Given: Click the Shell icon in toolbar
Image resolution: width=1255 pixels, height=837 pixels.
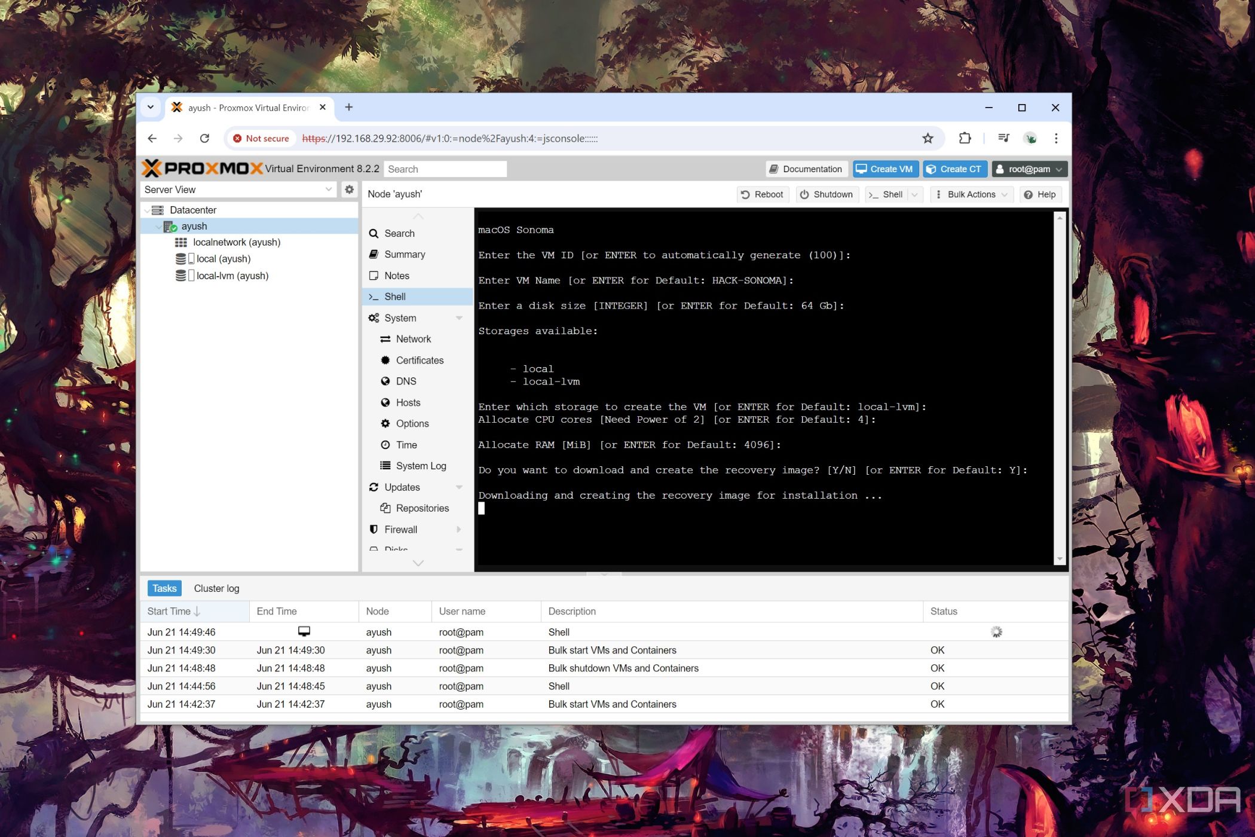Looking at the screenshot, I should pyautogui.click(x=886, y=194).
